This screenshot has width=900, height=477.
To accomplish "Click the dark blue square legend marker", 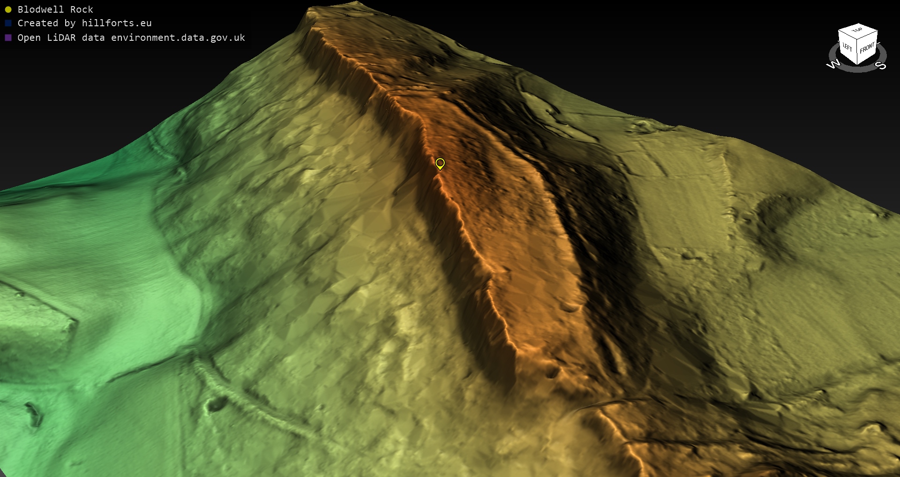I will [x=8, y=23].
